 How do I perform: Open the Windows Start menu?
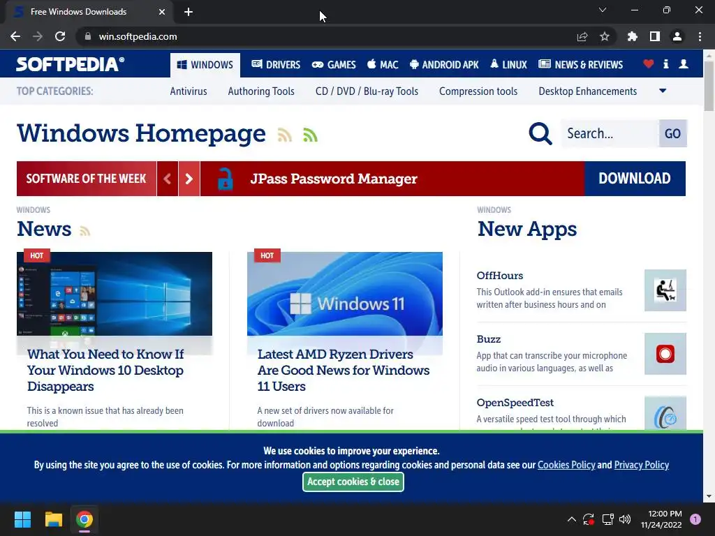(x=22, y=519)
